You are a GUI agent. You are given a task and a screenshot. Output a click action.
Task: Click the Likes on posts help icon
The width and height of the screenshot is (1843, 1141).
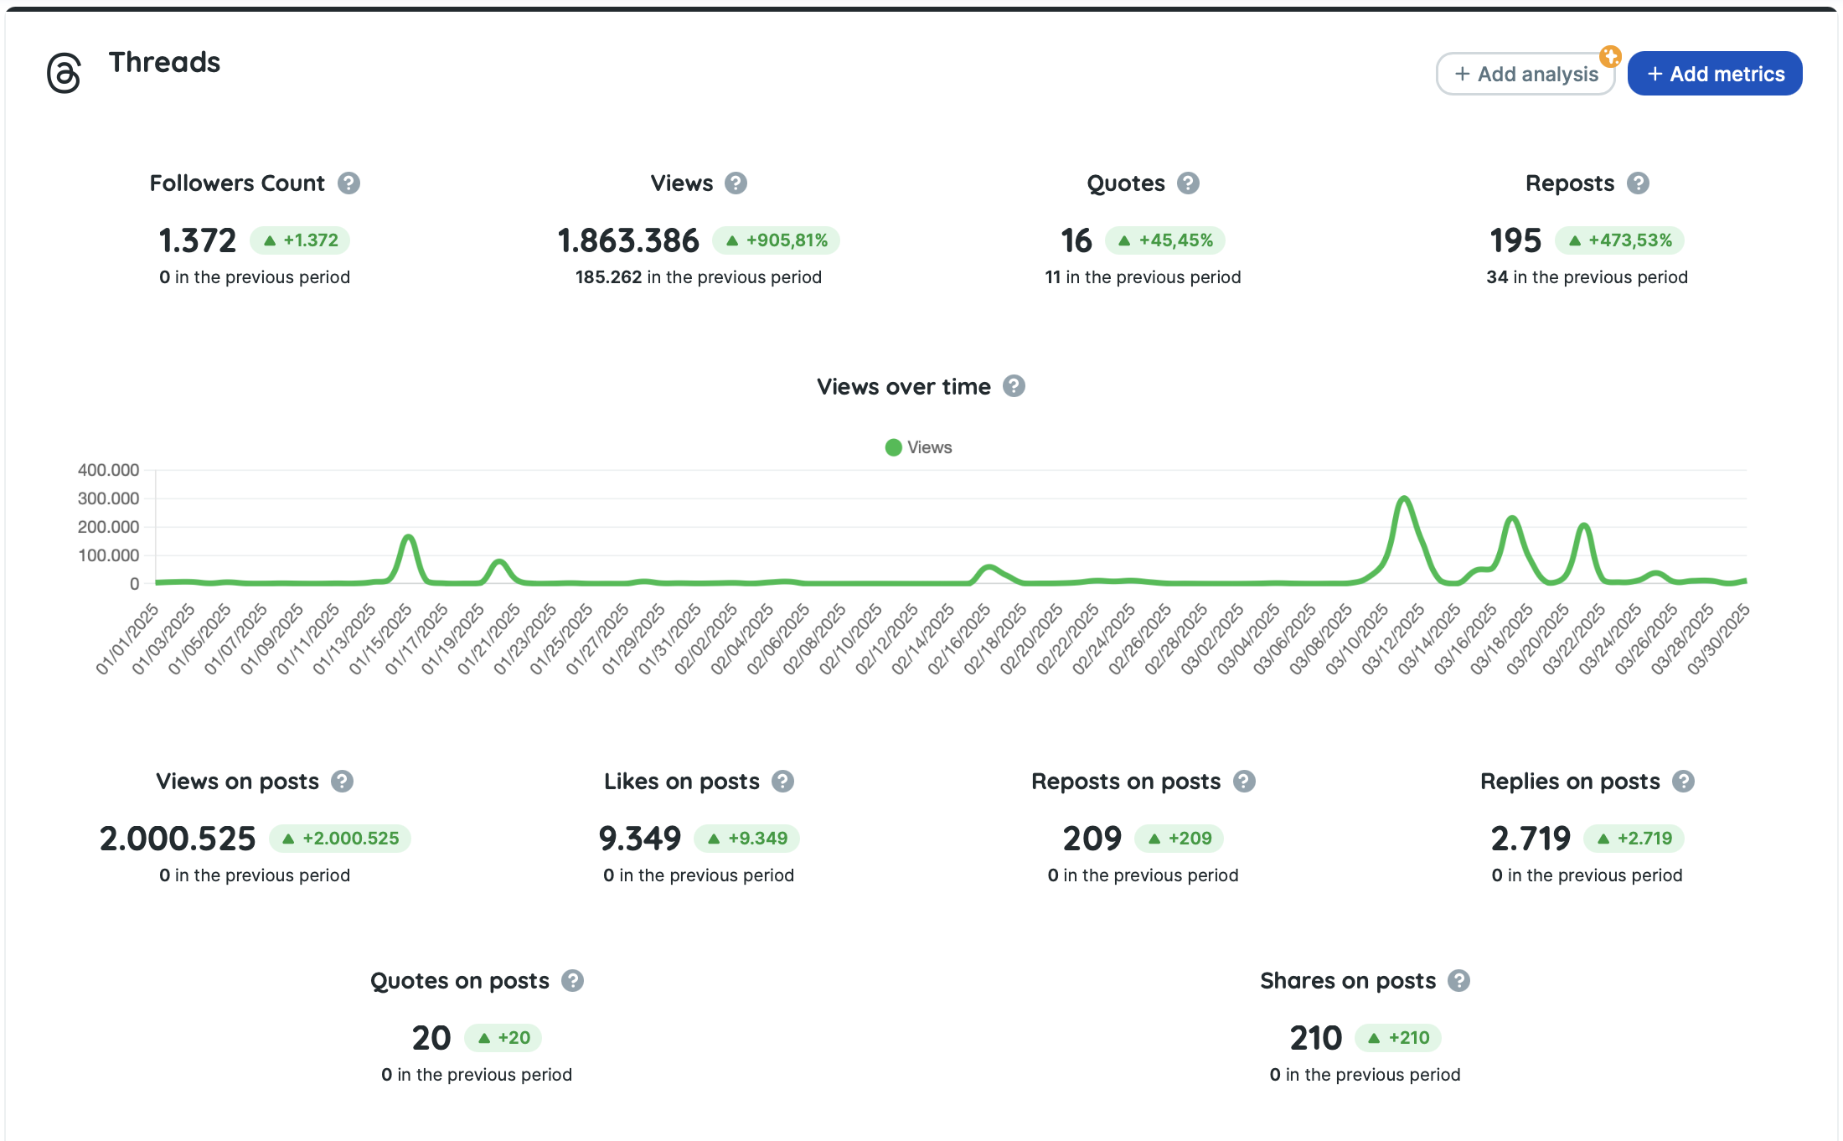[x=782, y=782]
